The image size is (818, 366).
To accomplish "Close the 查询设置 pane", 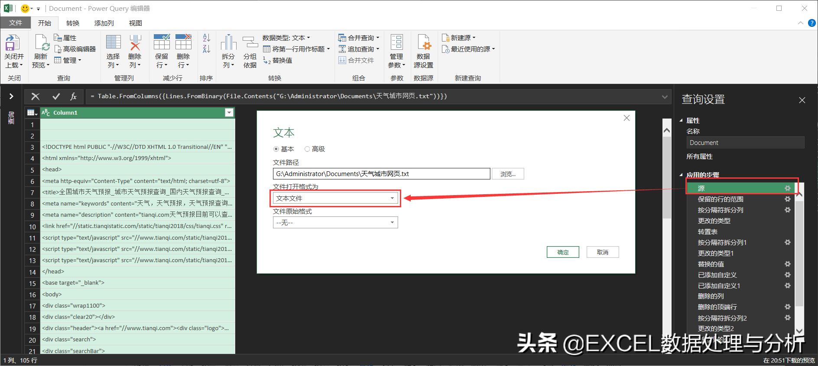I will [x=802, y=100].
